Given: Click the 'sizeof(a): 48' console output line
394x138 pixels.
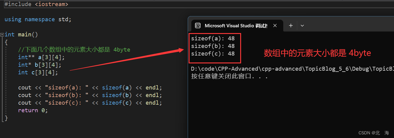Looking at the screenshot, I should point(213,39).
